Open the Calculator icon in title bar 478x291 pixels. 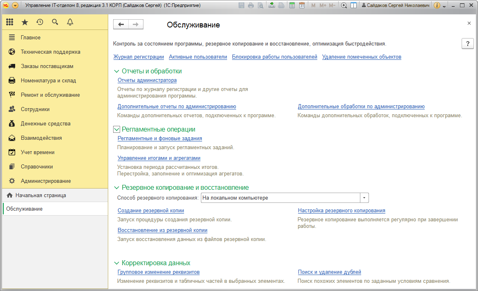292,5
